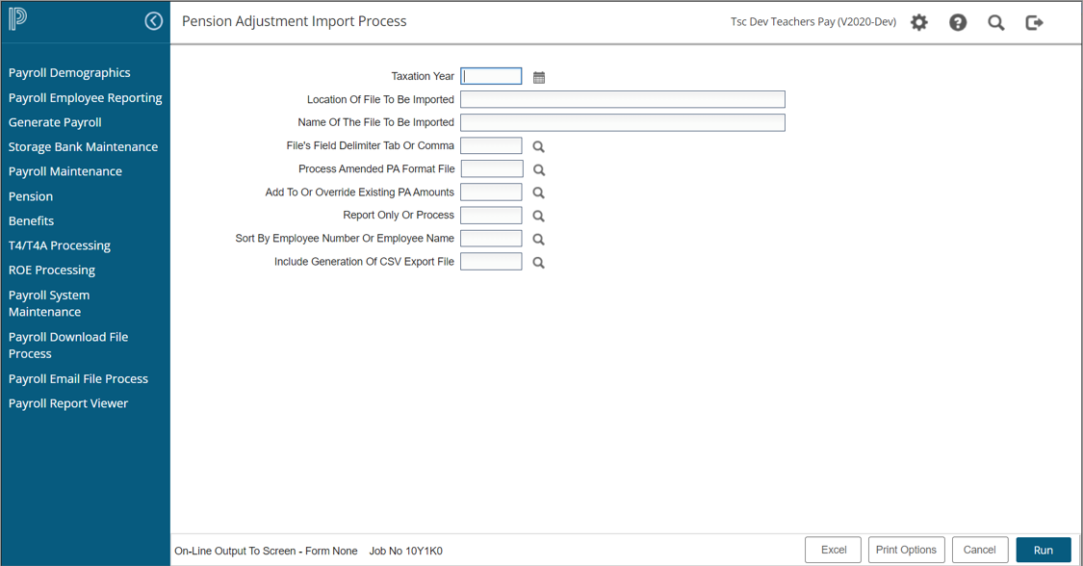Viewport: 1083px width, 566px height.
Task: Open lookup for Include Generation Of CSV Export
Action: pos(539,262)
